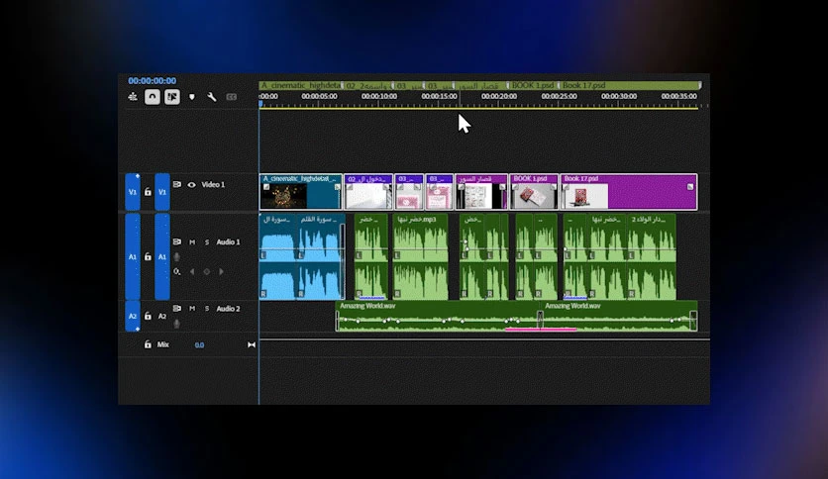Image resolution: width=828 pixels, height=479 pixels.
Task: Go to the next keyframe on Audio 1
Action: click(221, 272)
